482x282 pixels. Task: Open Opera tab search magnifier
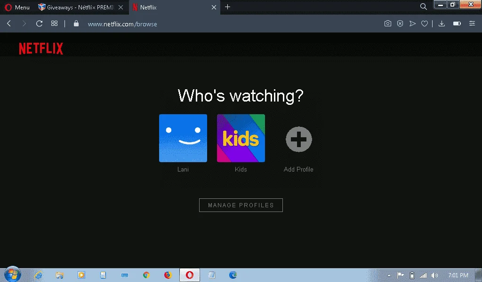click(423, 7)
